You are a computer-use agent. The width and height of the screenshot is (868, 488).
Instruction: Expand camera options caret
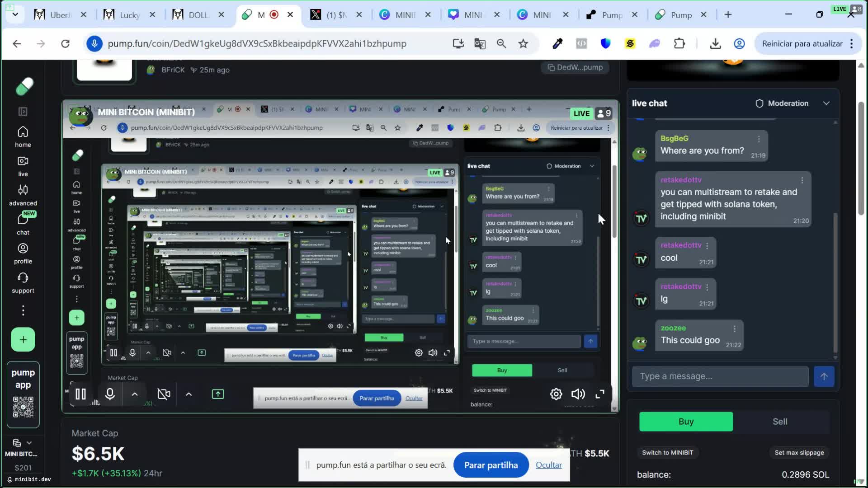coord(189,394)
